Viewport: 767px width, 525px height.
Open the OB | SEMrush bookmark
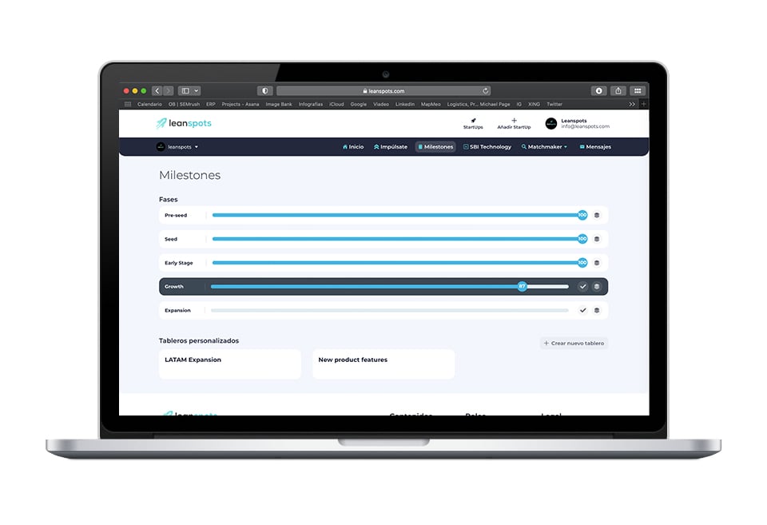point(184,104)
